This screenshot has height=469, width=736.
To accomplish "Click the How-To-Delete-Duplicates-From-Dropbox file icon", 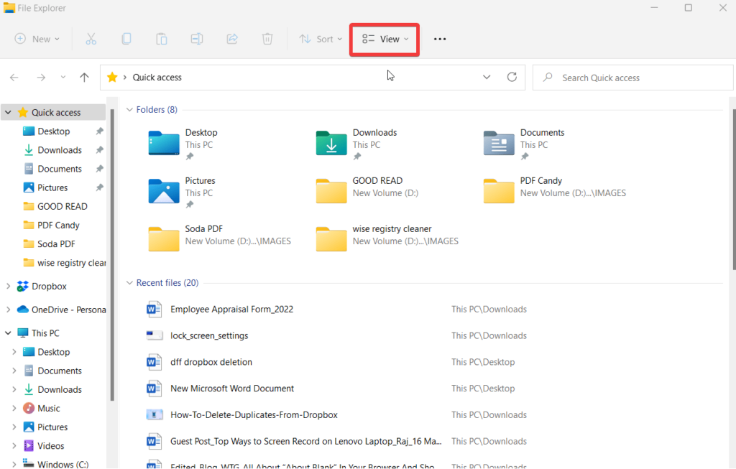I will coord(155,415).
